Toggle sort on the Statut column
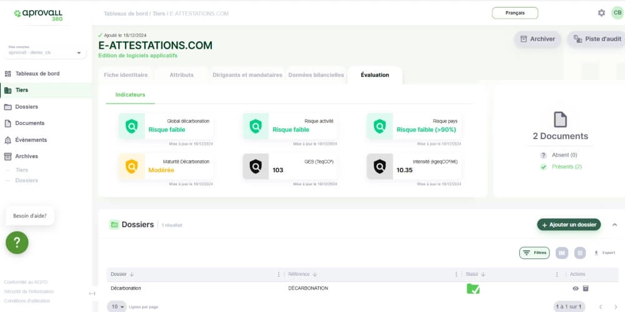Screen dimensions: 625x312 (x=475, y=274)
